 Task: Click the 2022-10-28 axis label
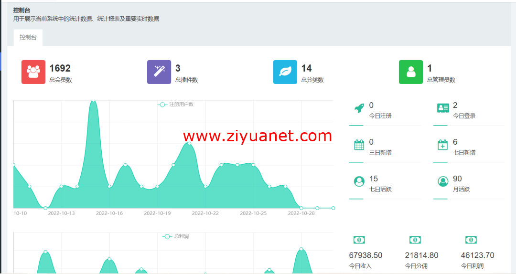tap(301, 213)
